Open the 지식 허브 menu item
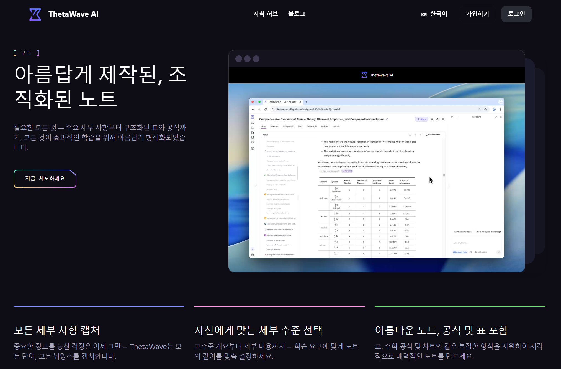The image size is (561, 369). click(x=266, y=14)
